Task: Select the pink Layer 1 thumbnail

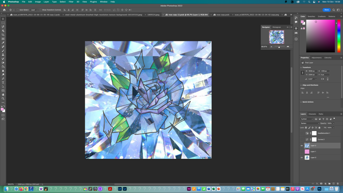Action: (307, 151)
